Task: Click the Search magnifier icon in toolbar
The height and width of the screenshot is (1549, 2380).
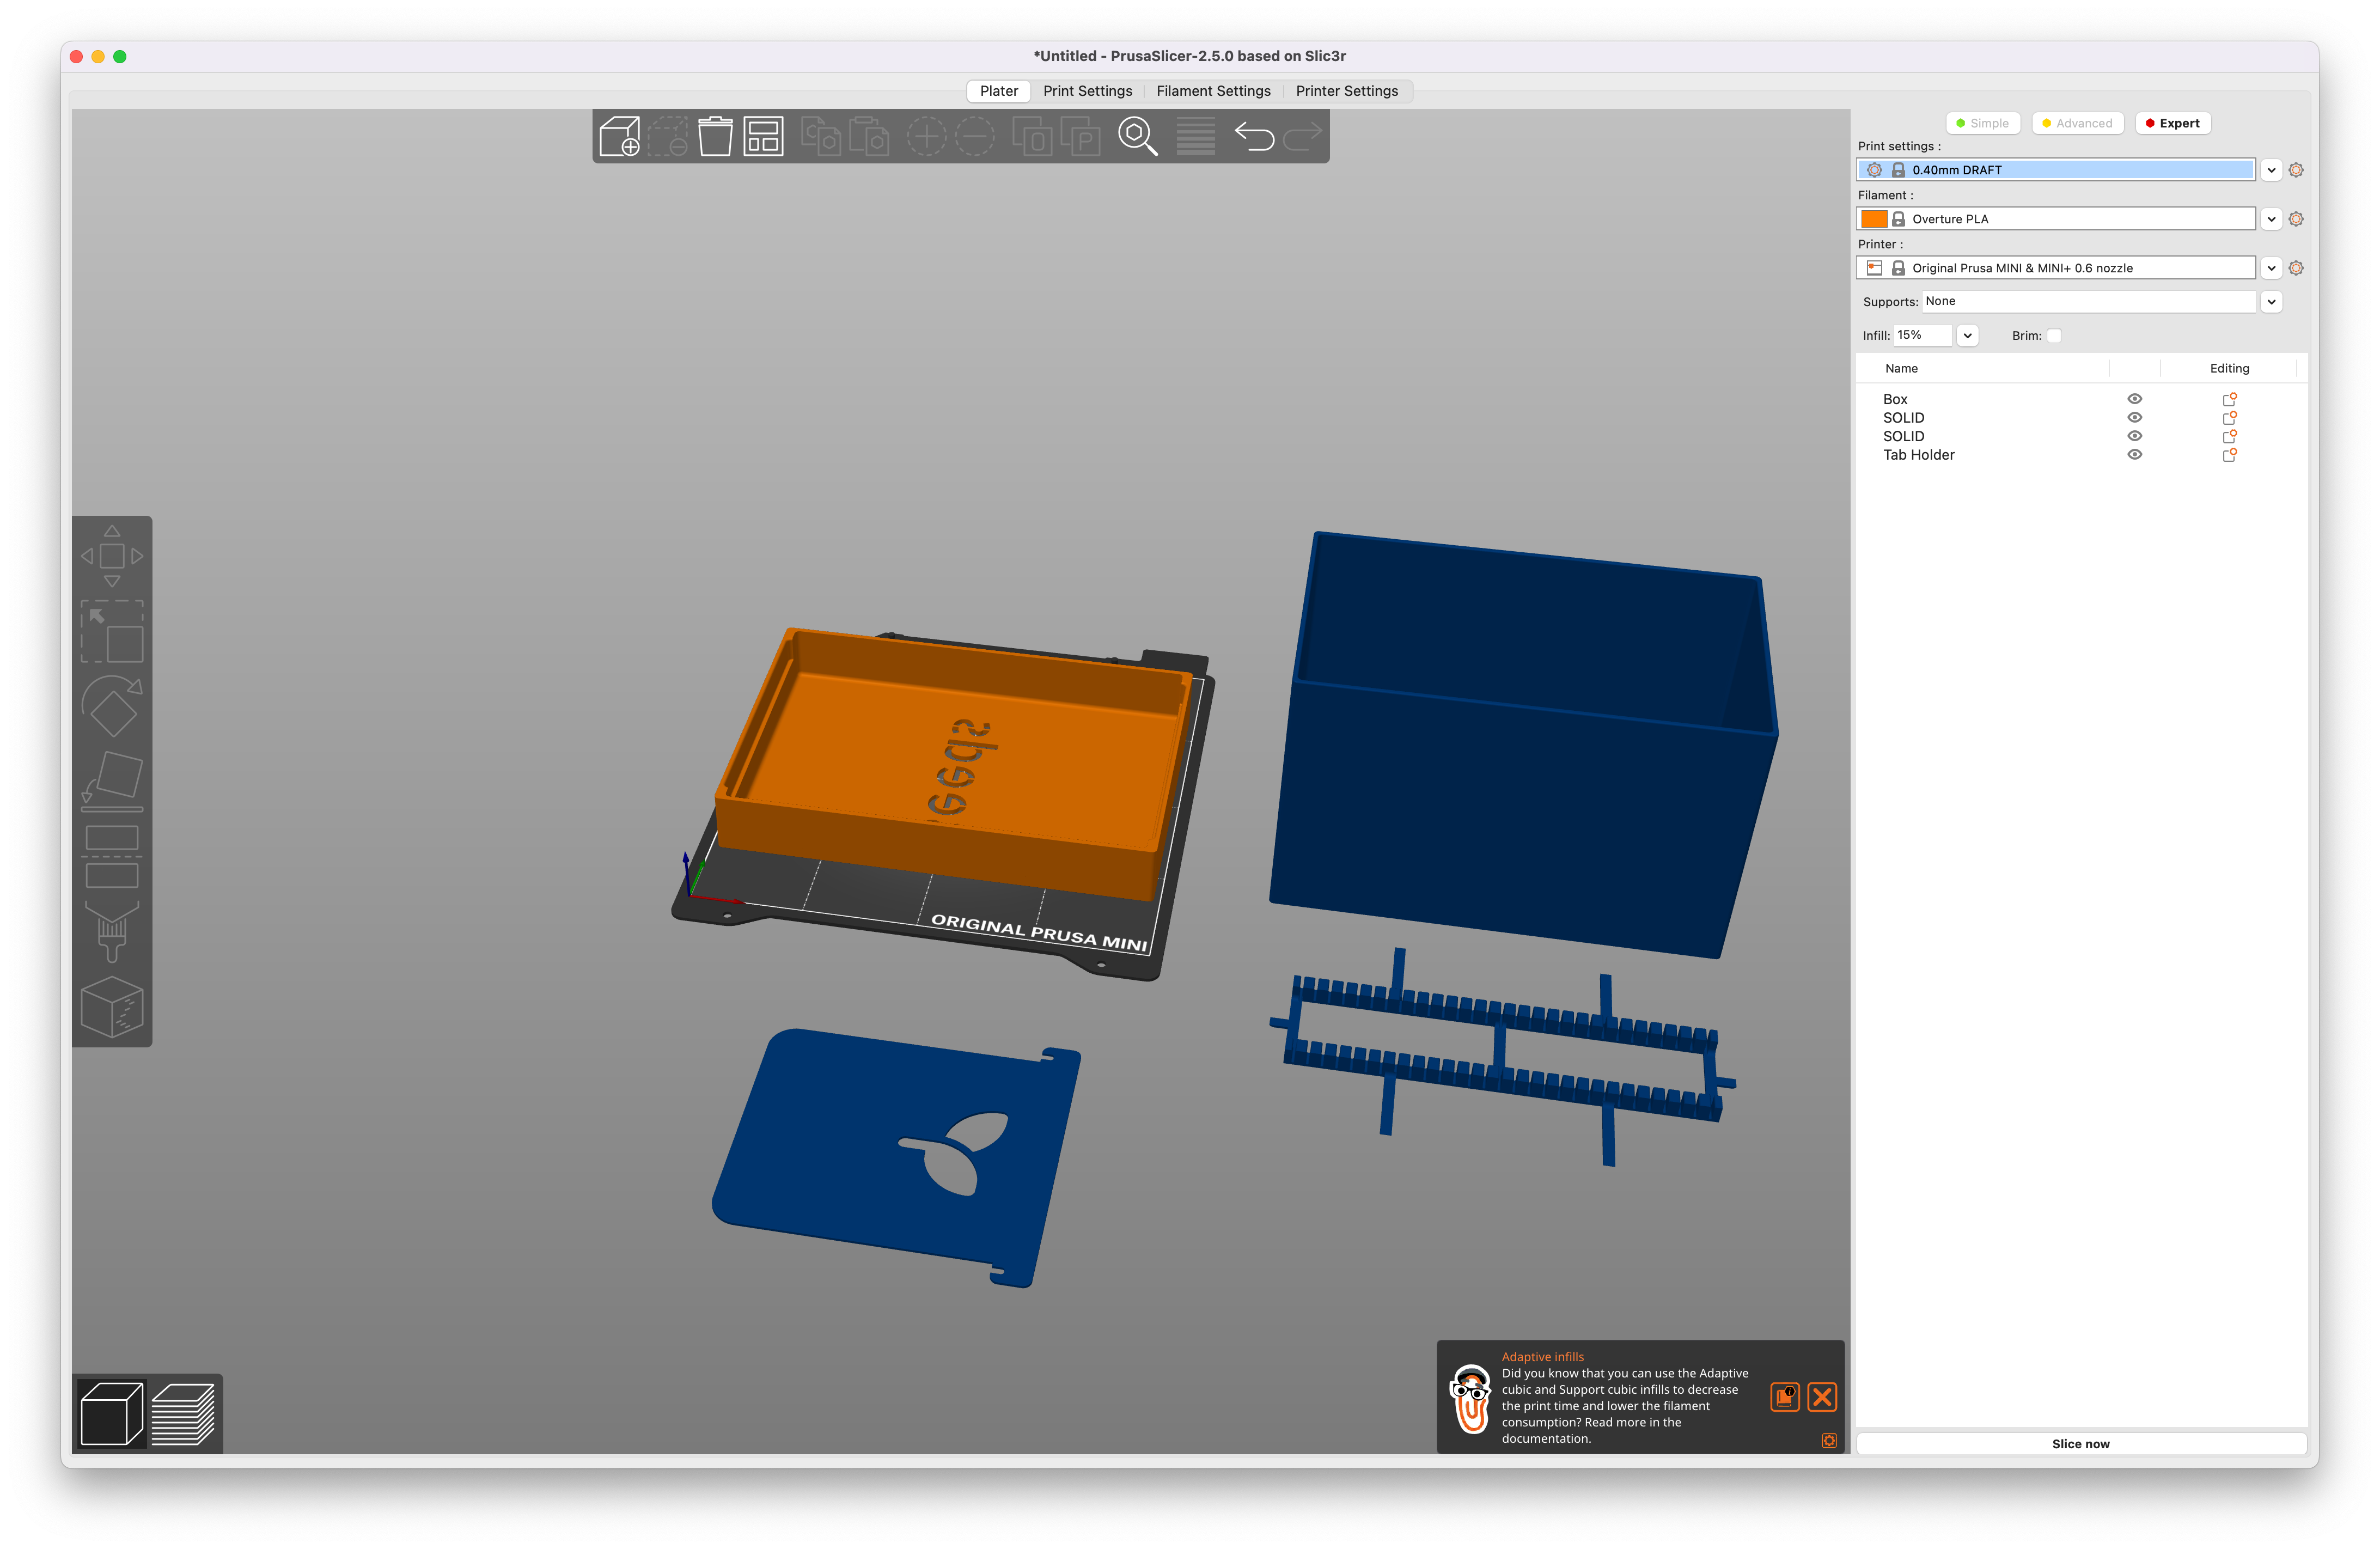Action: click(1137, 136)
